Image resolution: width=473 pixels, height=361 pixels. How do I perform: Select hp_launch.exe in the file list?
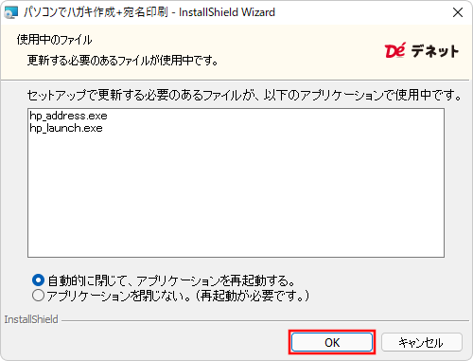pyautogui.click(x=66, y=128)
